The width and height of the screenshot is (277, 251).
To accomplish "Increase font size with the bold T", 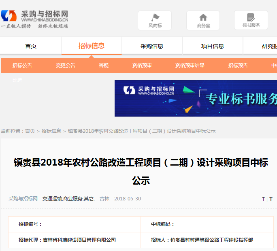I will click(271, 199).
